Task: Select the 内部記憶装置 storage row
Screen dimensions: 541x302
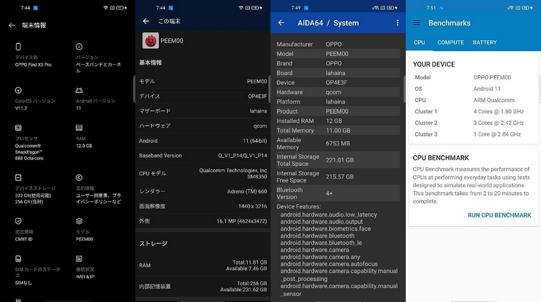Action: [x=203, y=286]
